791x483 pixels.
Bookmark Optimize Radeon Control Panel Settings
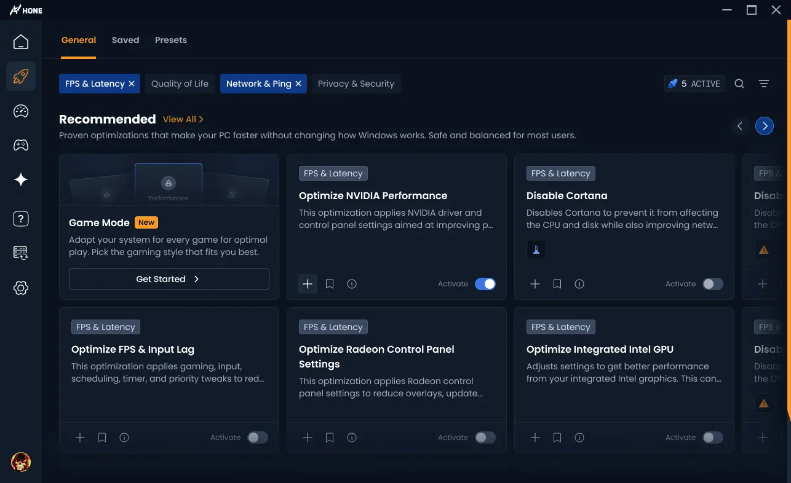point(330,438)
